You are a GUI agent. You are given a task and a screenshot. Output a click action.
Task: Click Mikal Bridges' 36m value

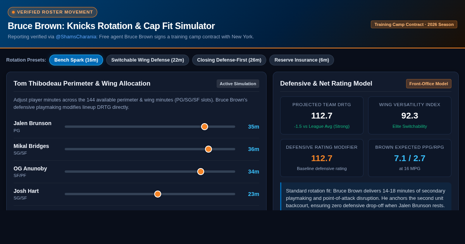pyautogui.click(x=253, y=149)
